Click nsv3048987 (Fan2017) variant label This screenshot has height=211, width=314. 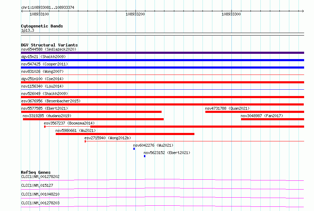click(x=262, y=116)
